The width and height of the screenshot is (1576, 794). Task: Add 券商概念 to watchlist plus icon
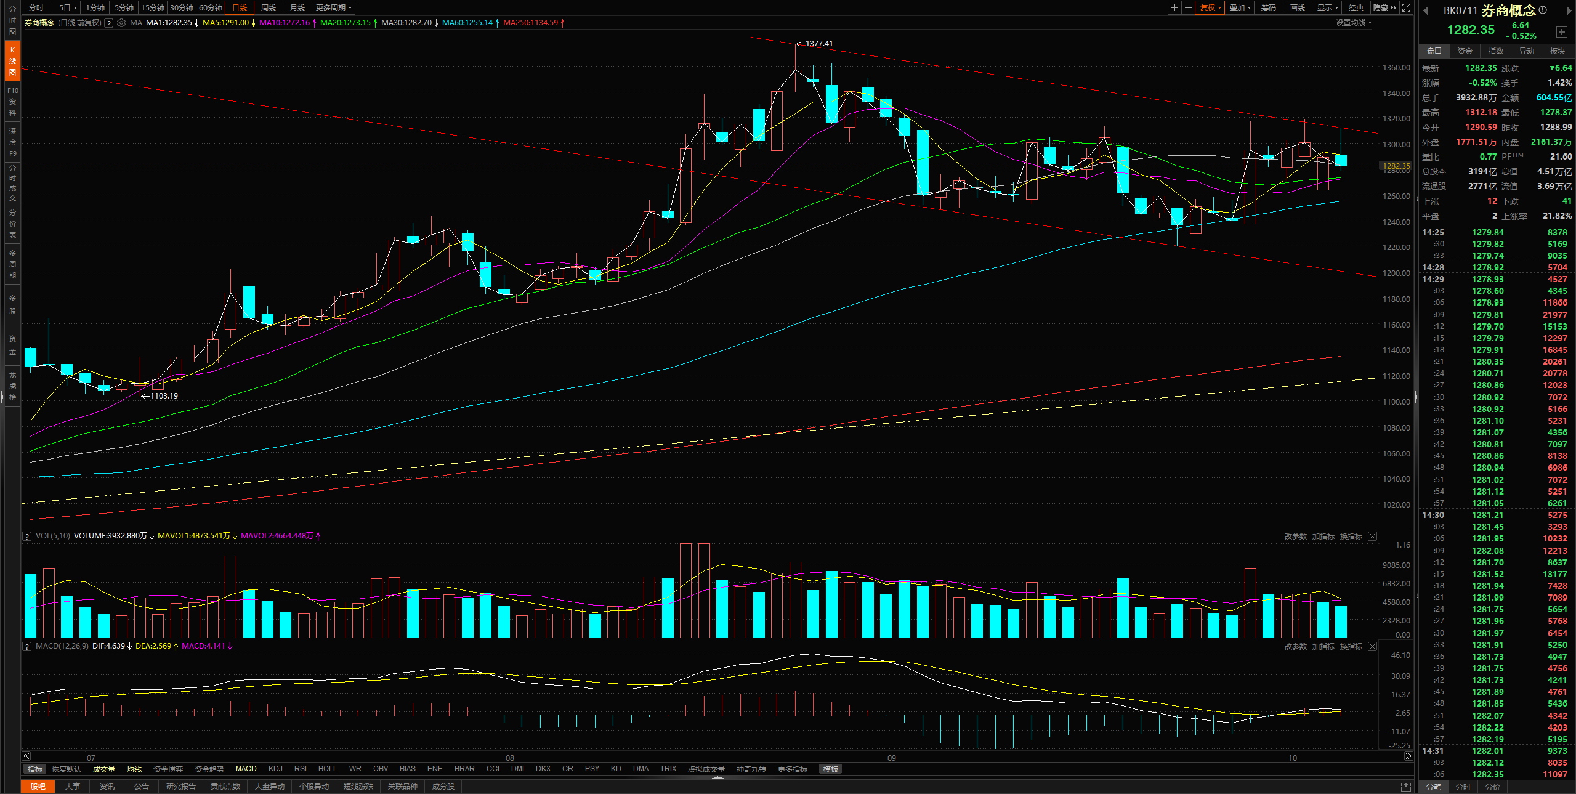(x=1561, y=32)
